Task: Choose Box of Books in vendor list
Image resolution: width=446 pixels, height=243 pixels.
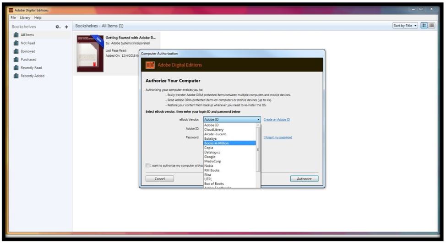Action: 230,184
